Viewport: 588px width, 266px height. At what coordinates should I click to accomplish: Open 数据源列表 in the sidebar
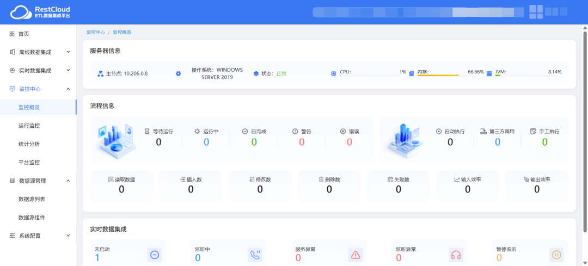pos(38,199)
